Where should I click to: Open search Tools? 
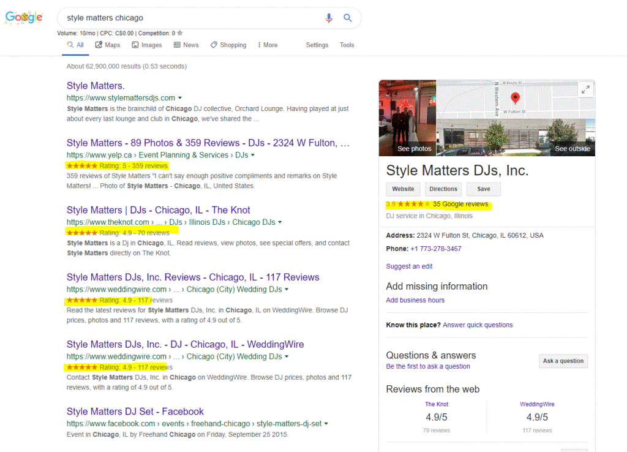347,45
